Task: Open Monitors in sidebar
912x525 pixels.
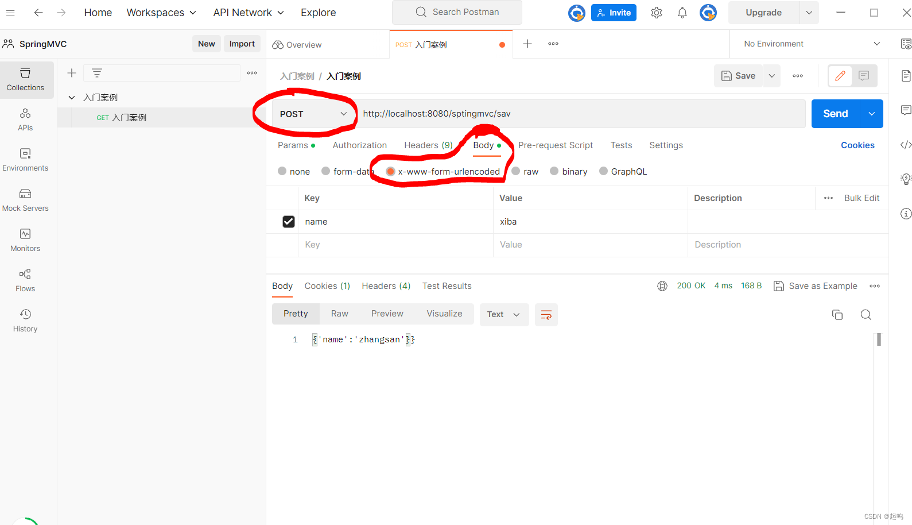Action: 25,240
